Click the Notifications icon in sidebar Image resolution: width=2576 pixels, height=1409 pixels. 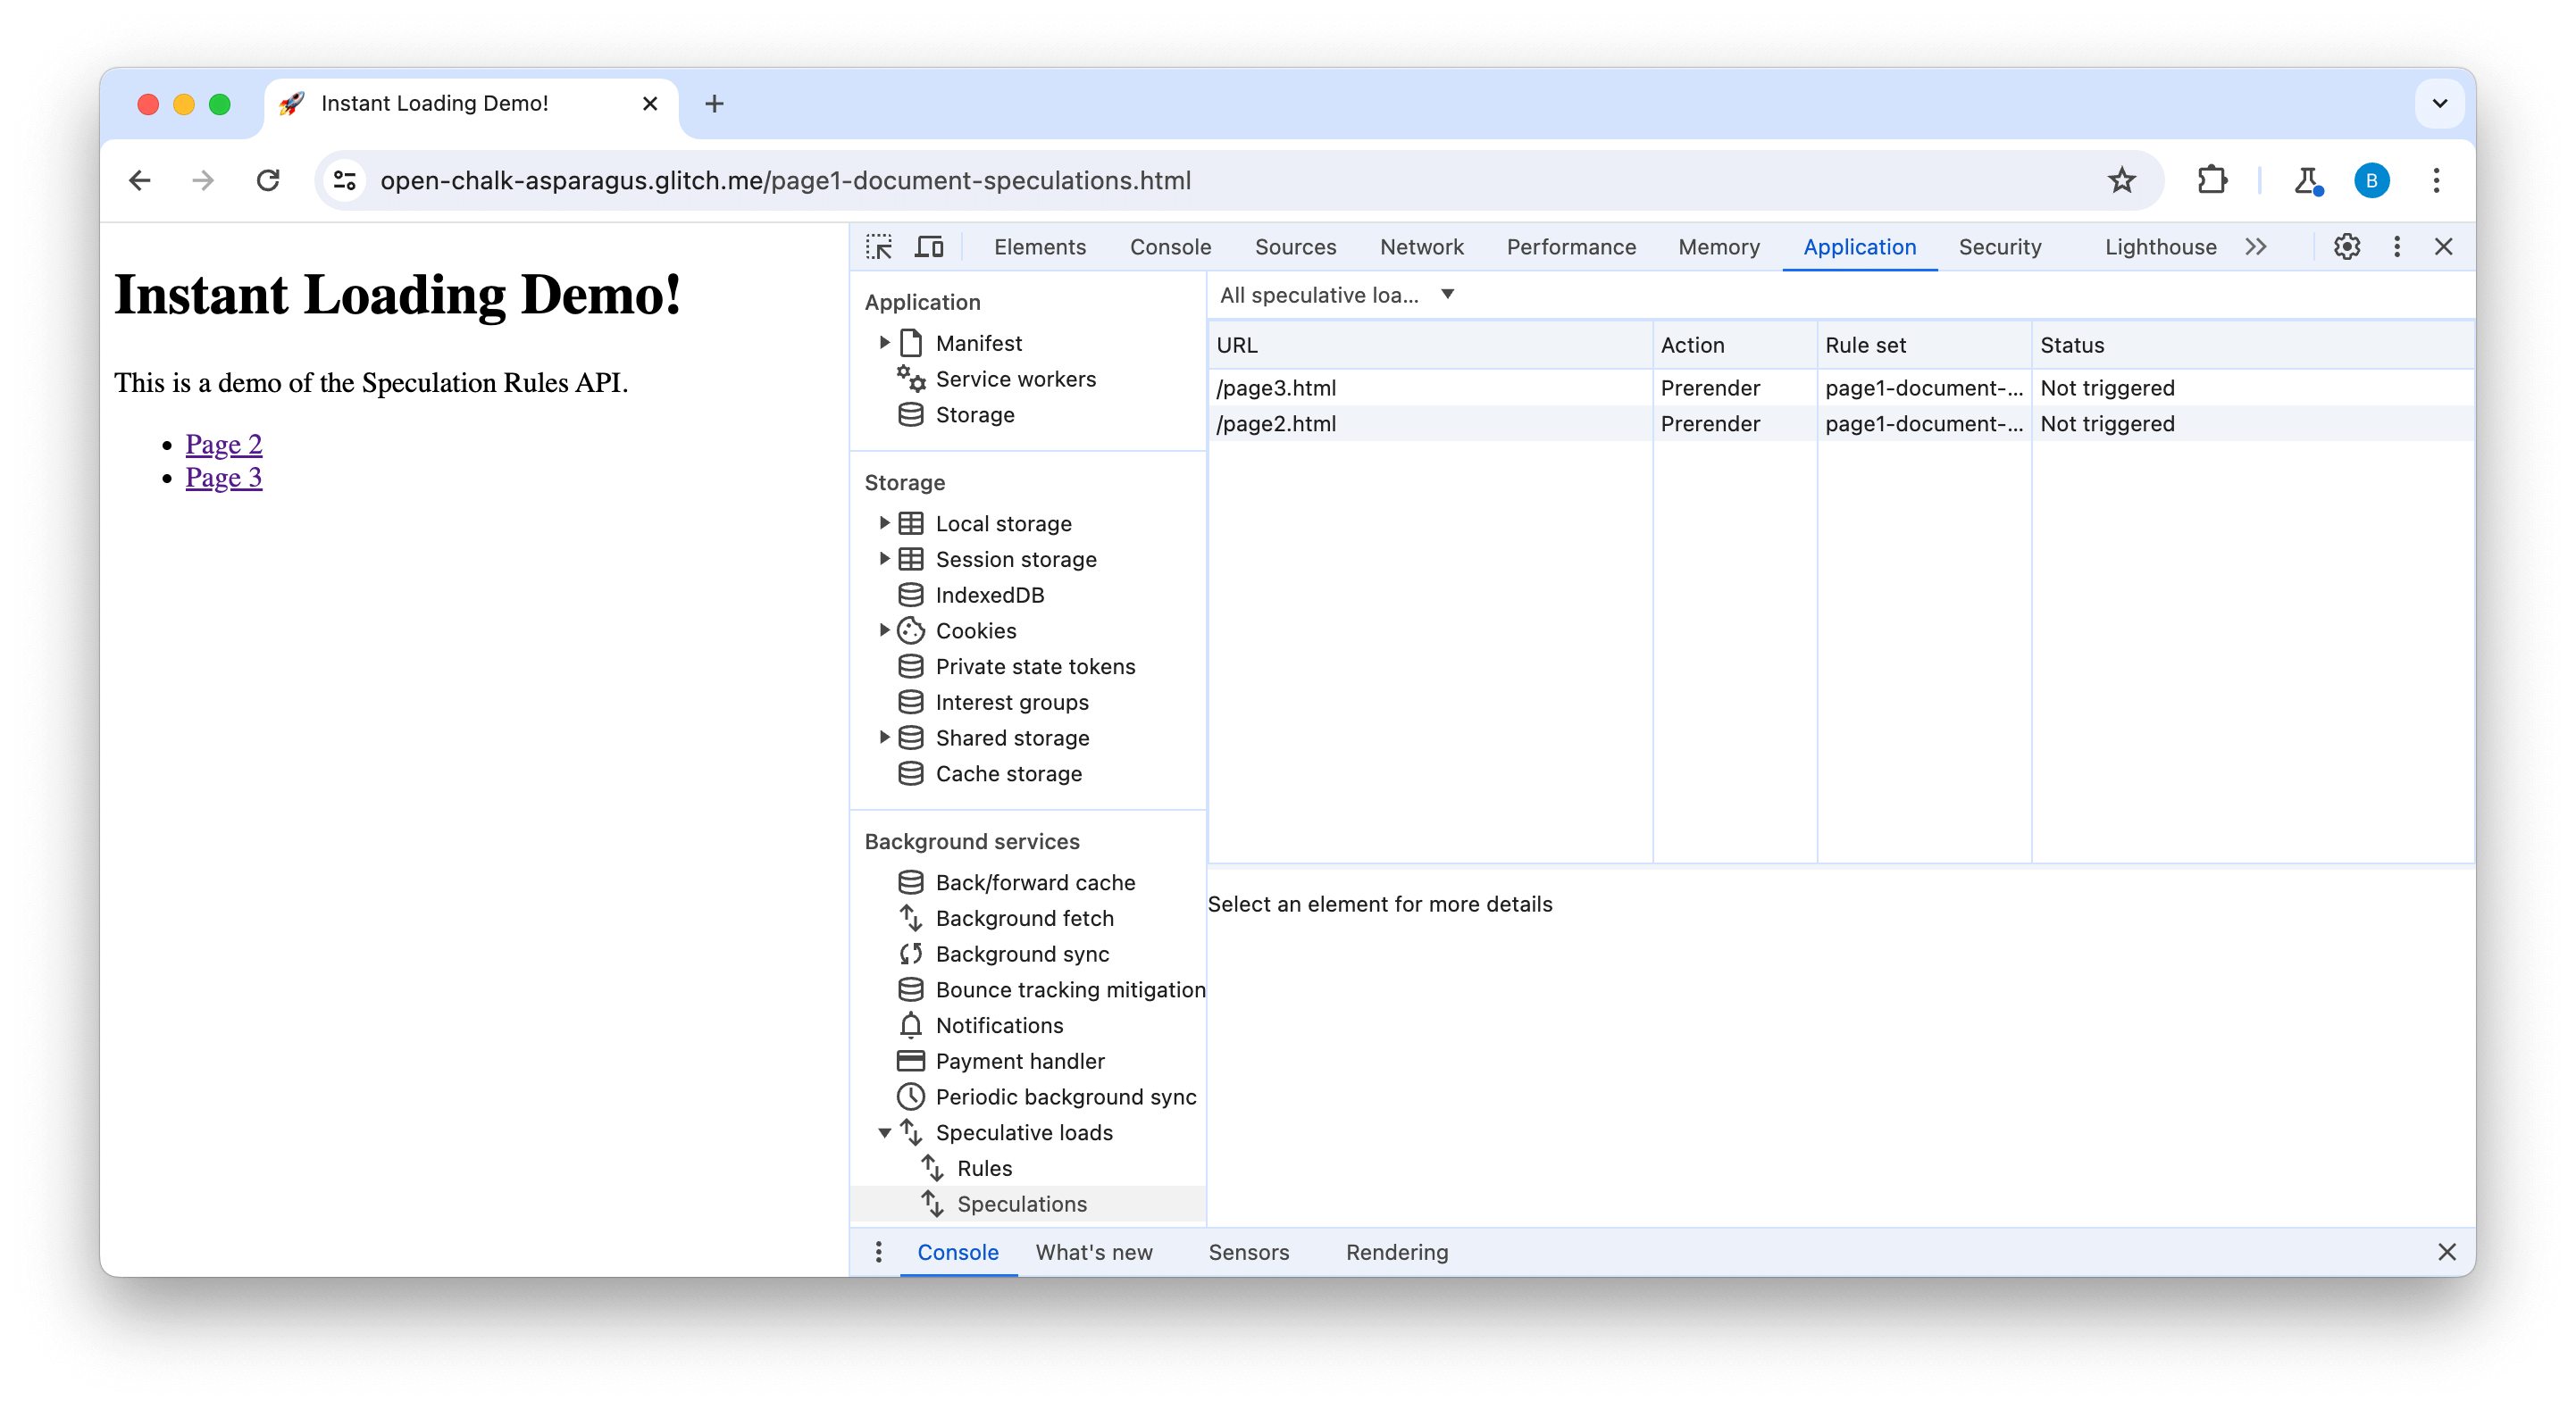tap(909, 1026)
